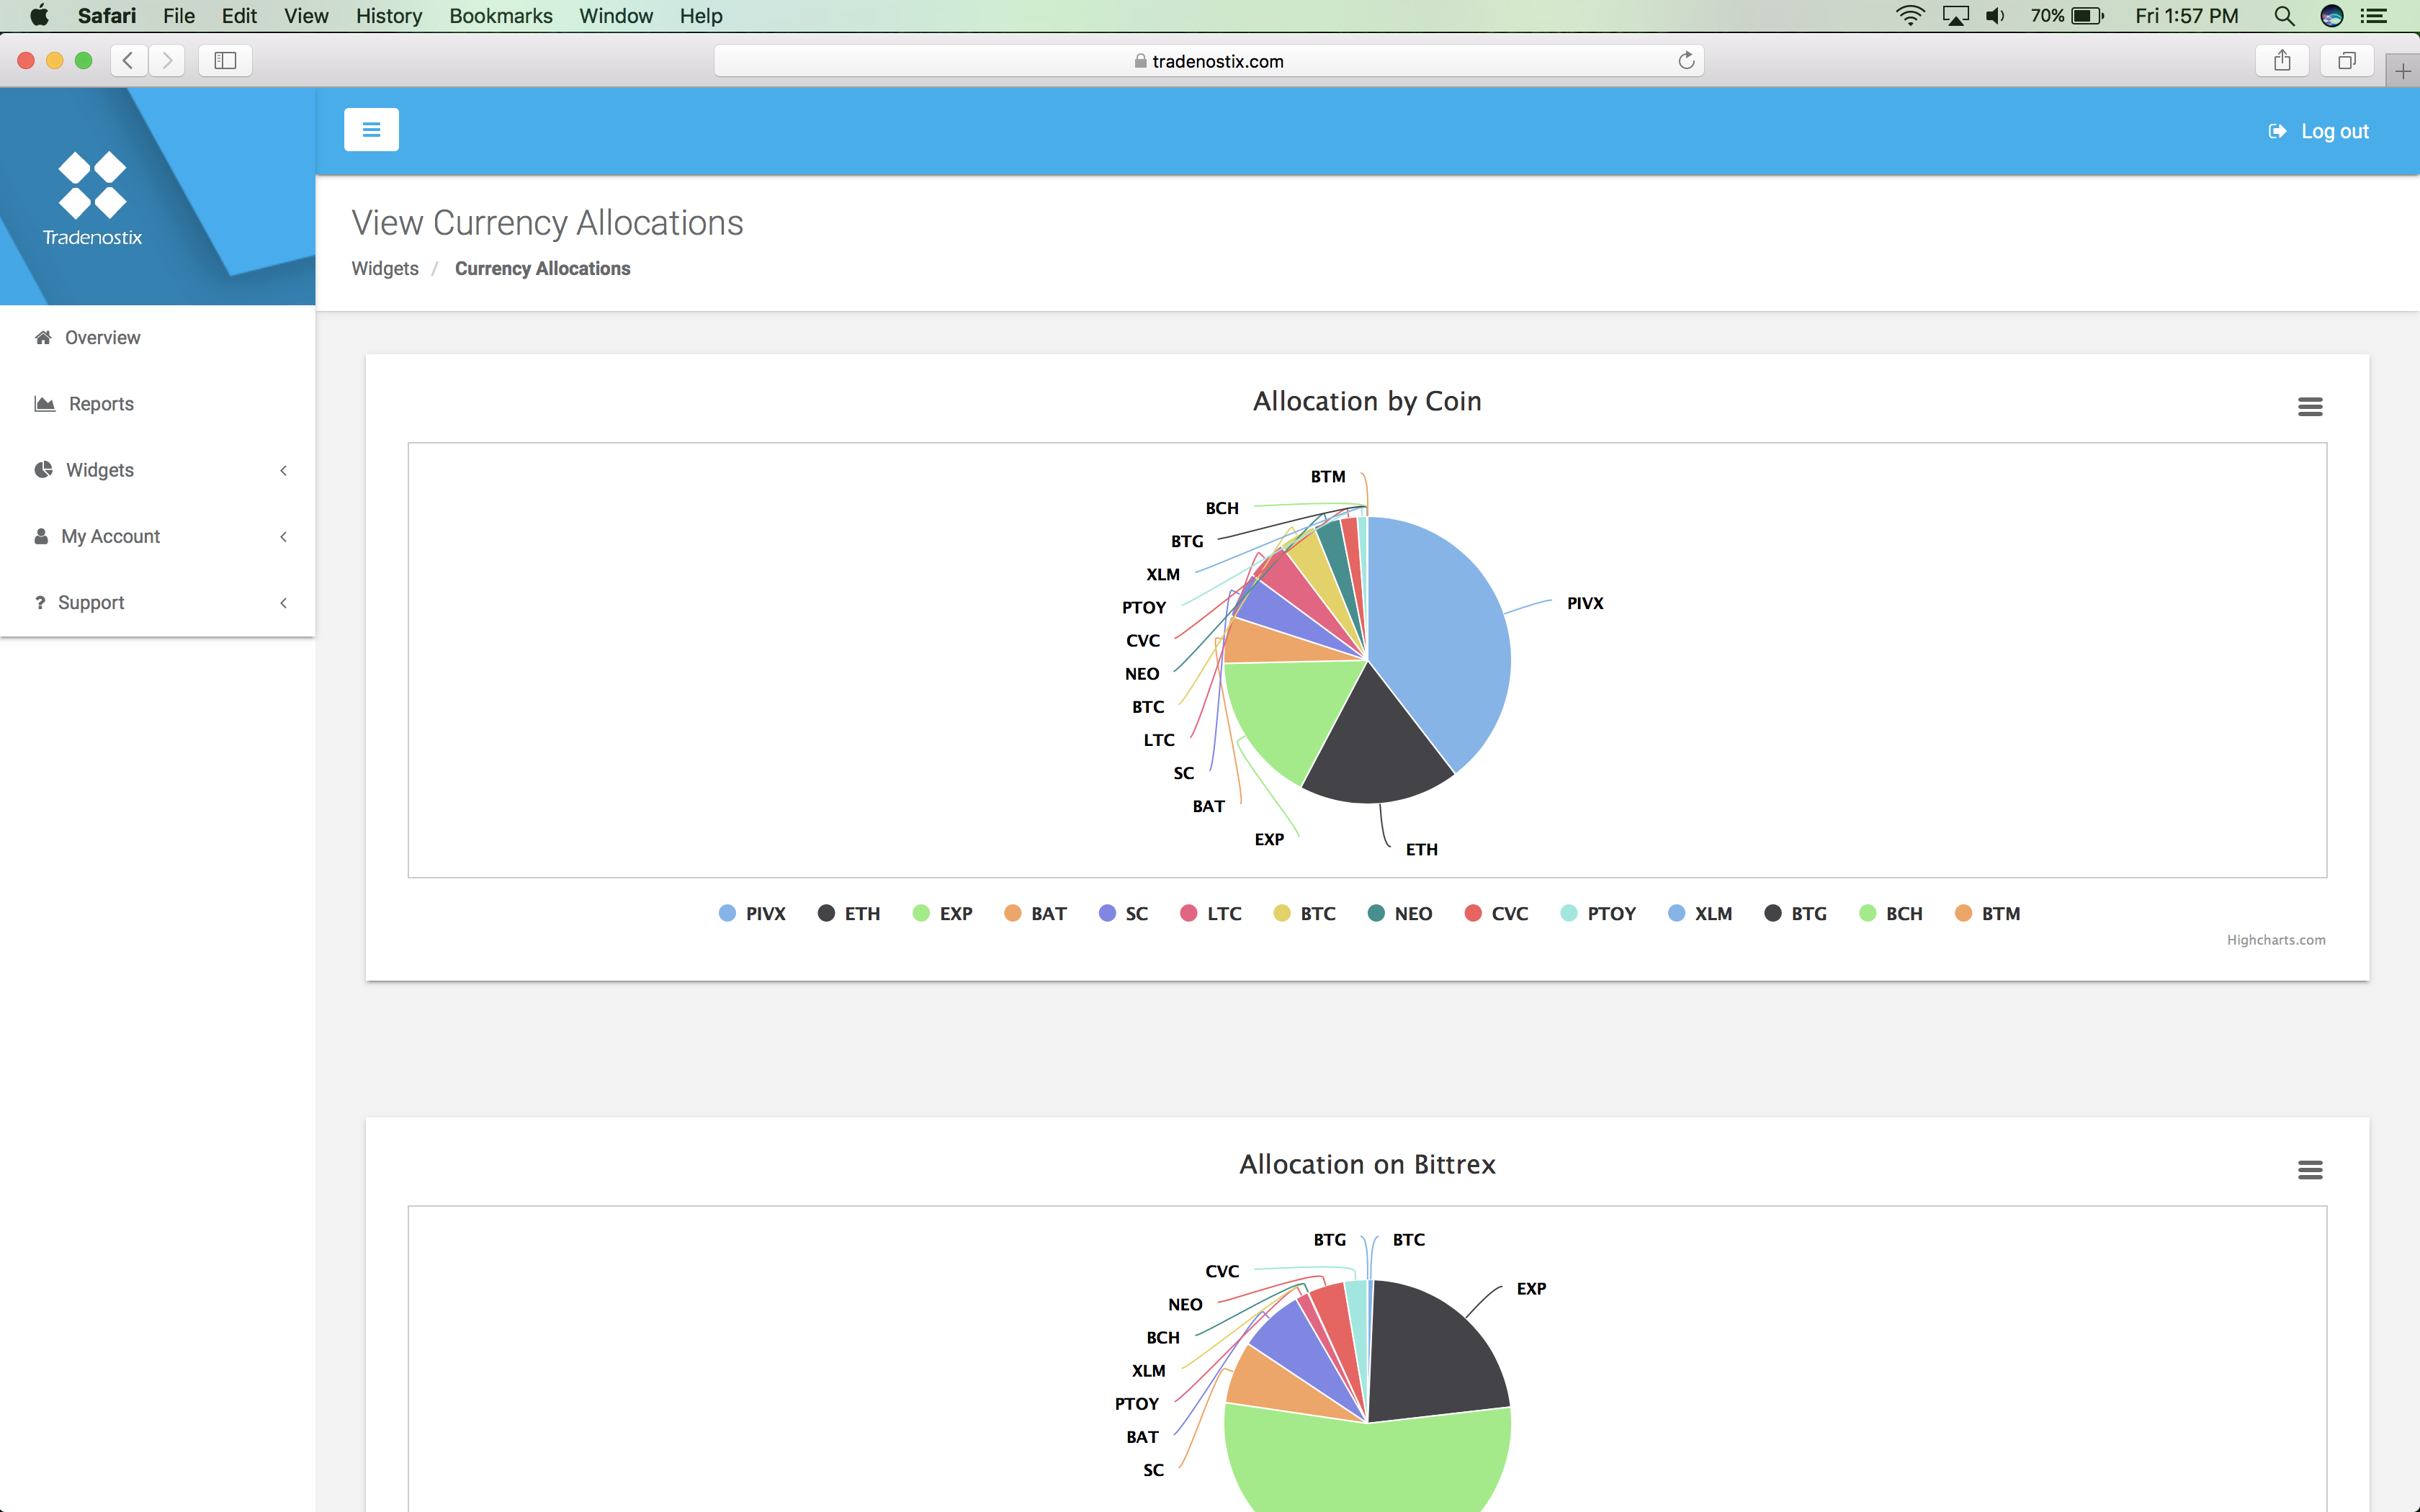2420x1512 pixels.
Task: Click the Tradenostix logo
Action: (92, 198)
